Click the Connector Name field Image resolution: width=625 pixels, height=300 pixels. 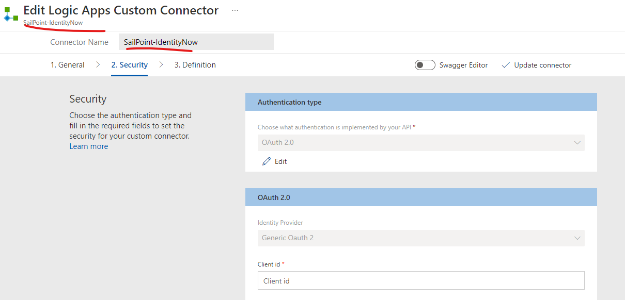pos(196,42)
